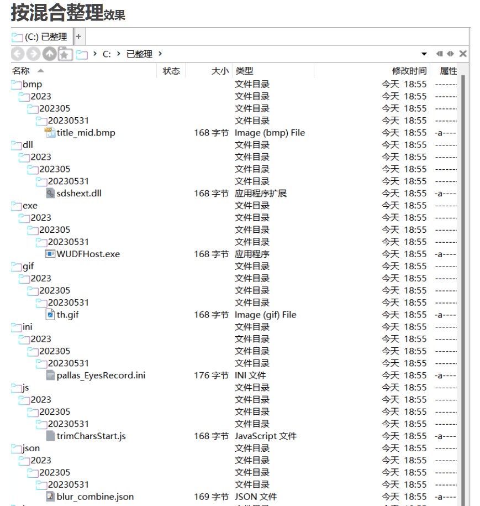Sort by 修改时间 column header
The height and width of the screenshot is (506, 480).
[x=409, y=71]
